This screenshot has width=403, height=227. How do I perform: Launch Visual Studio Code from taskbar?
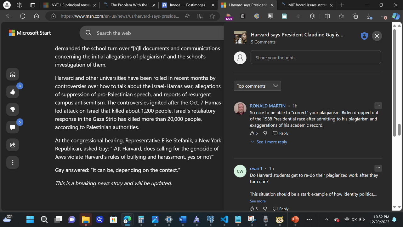(x=224, y=219)
